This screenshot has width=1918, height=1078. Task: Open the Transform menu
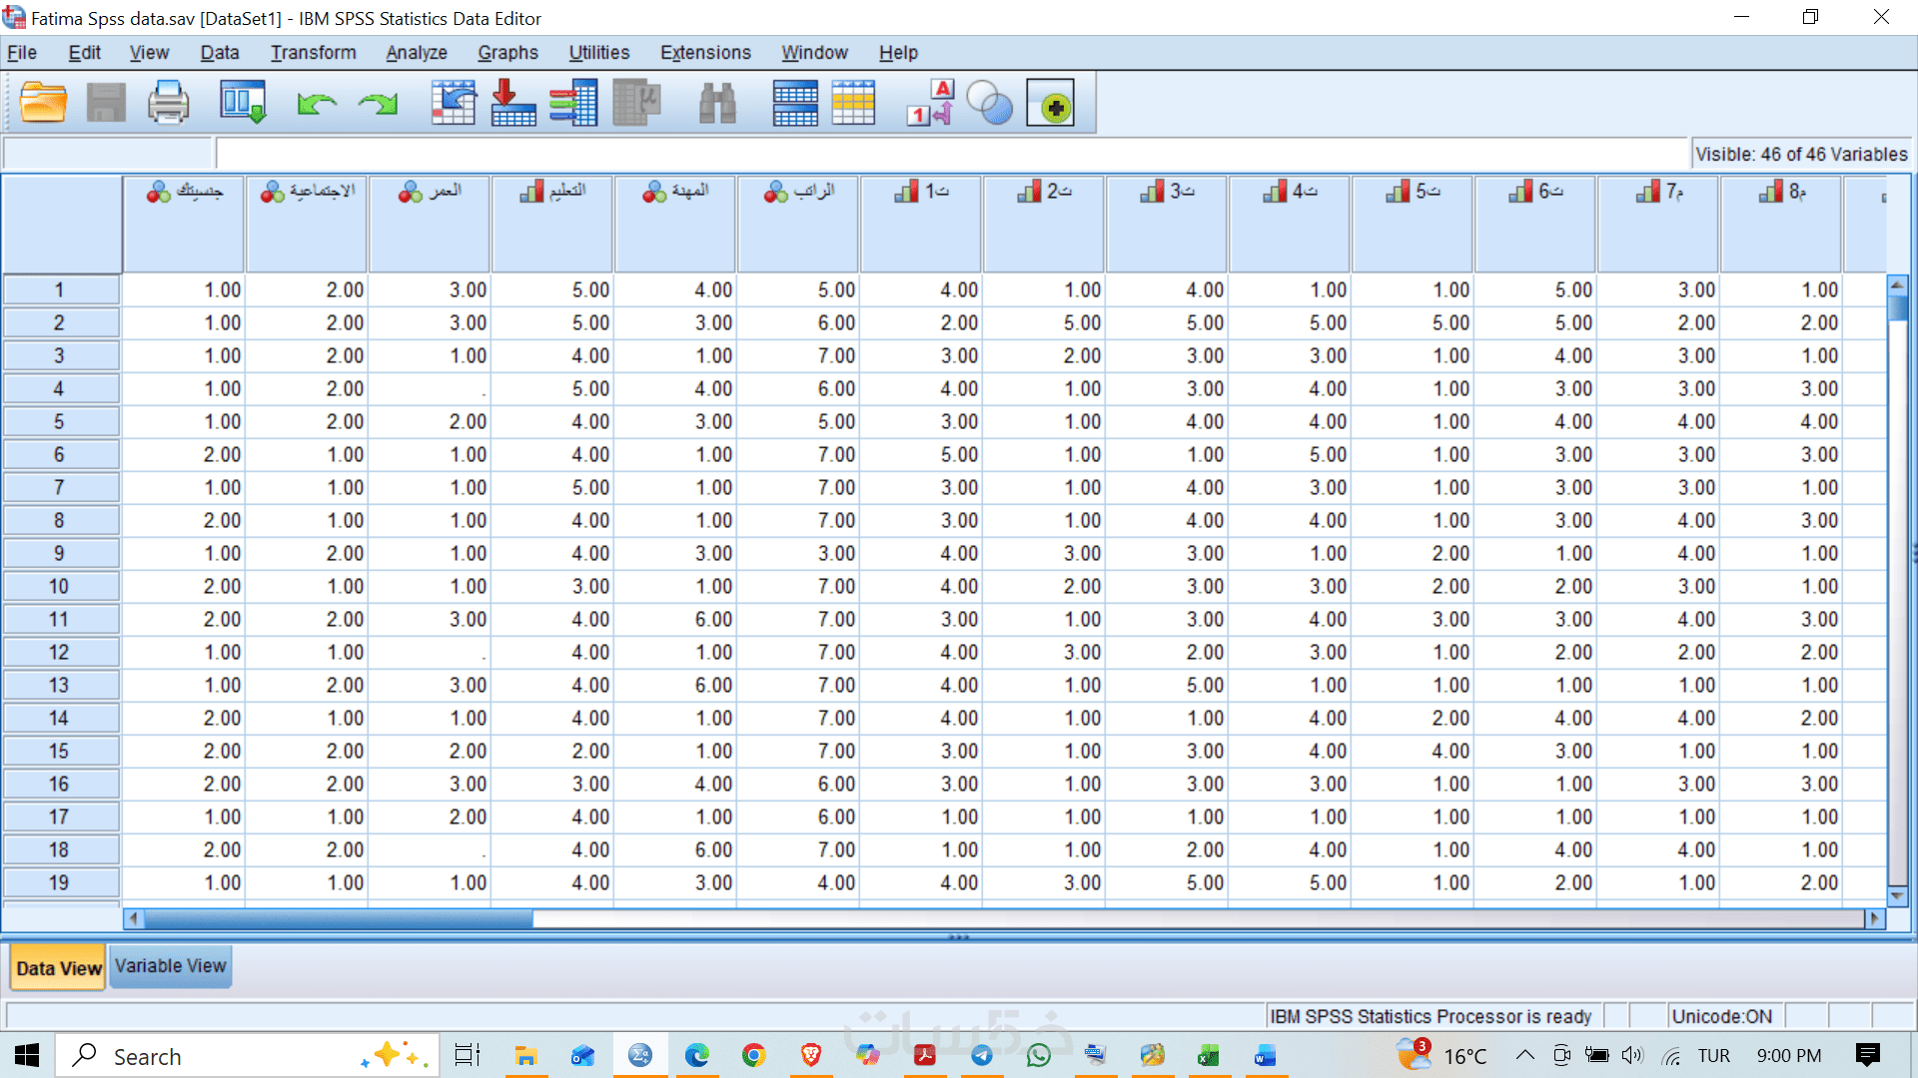(x=313, y=53)
